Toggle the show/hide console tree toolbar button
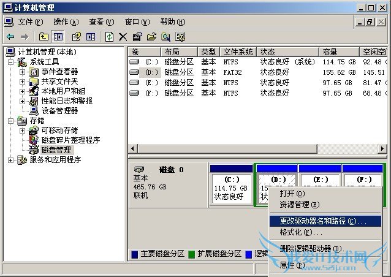The height and width of the screenshot is (277, 391). [58, 37]
